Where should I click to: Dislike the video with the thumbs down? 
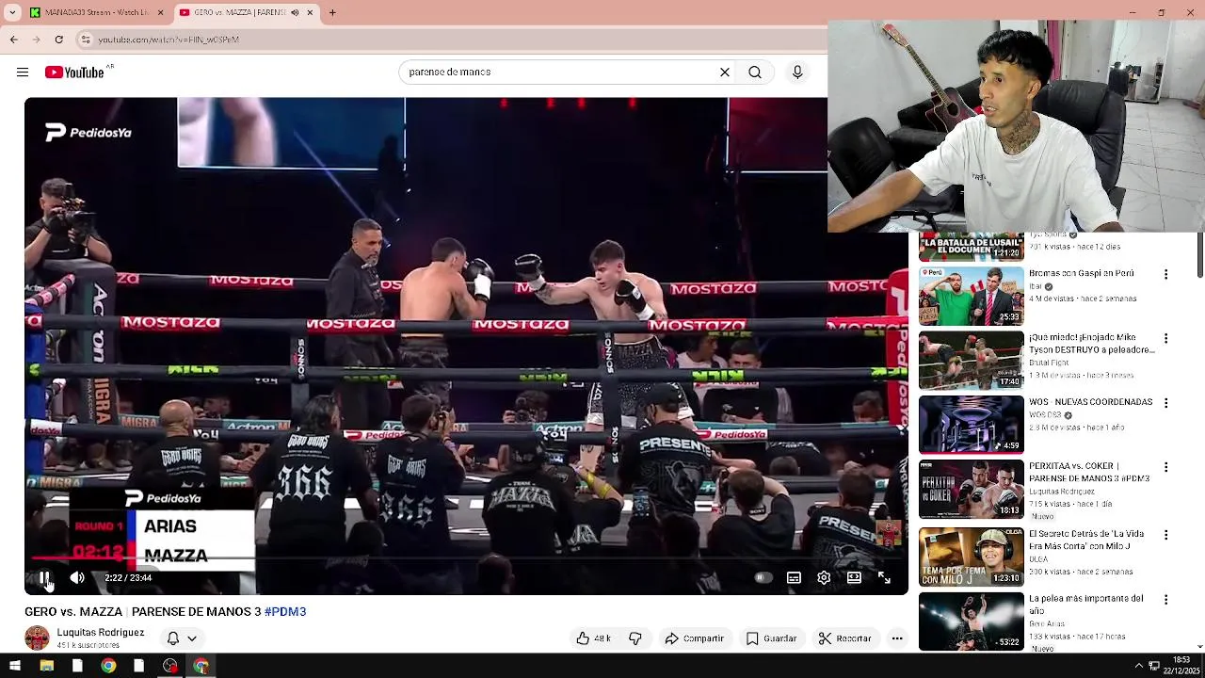(x=635, y=638)
